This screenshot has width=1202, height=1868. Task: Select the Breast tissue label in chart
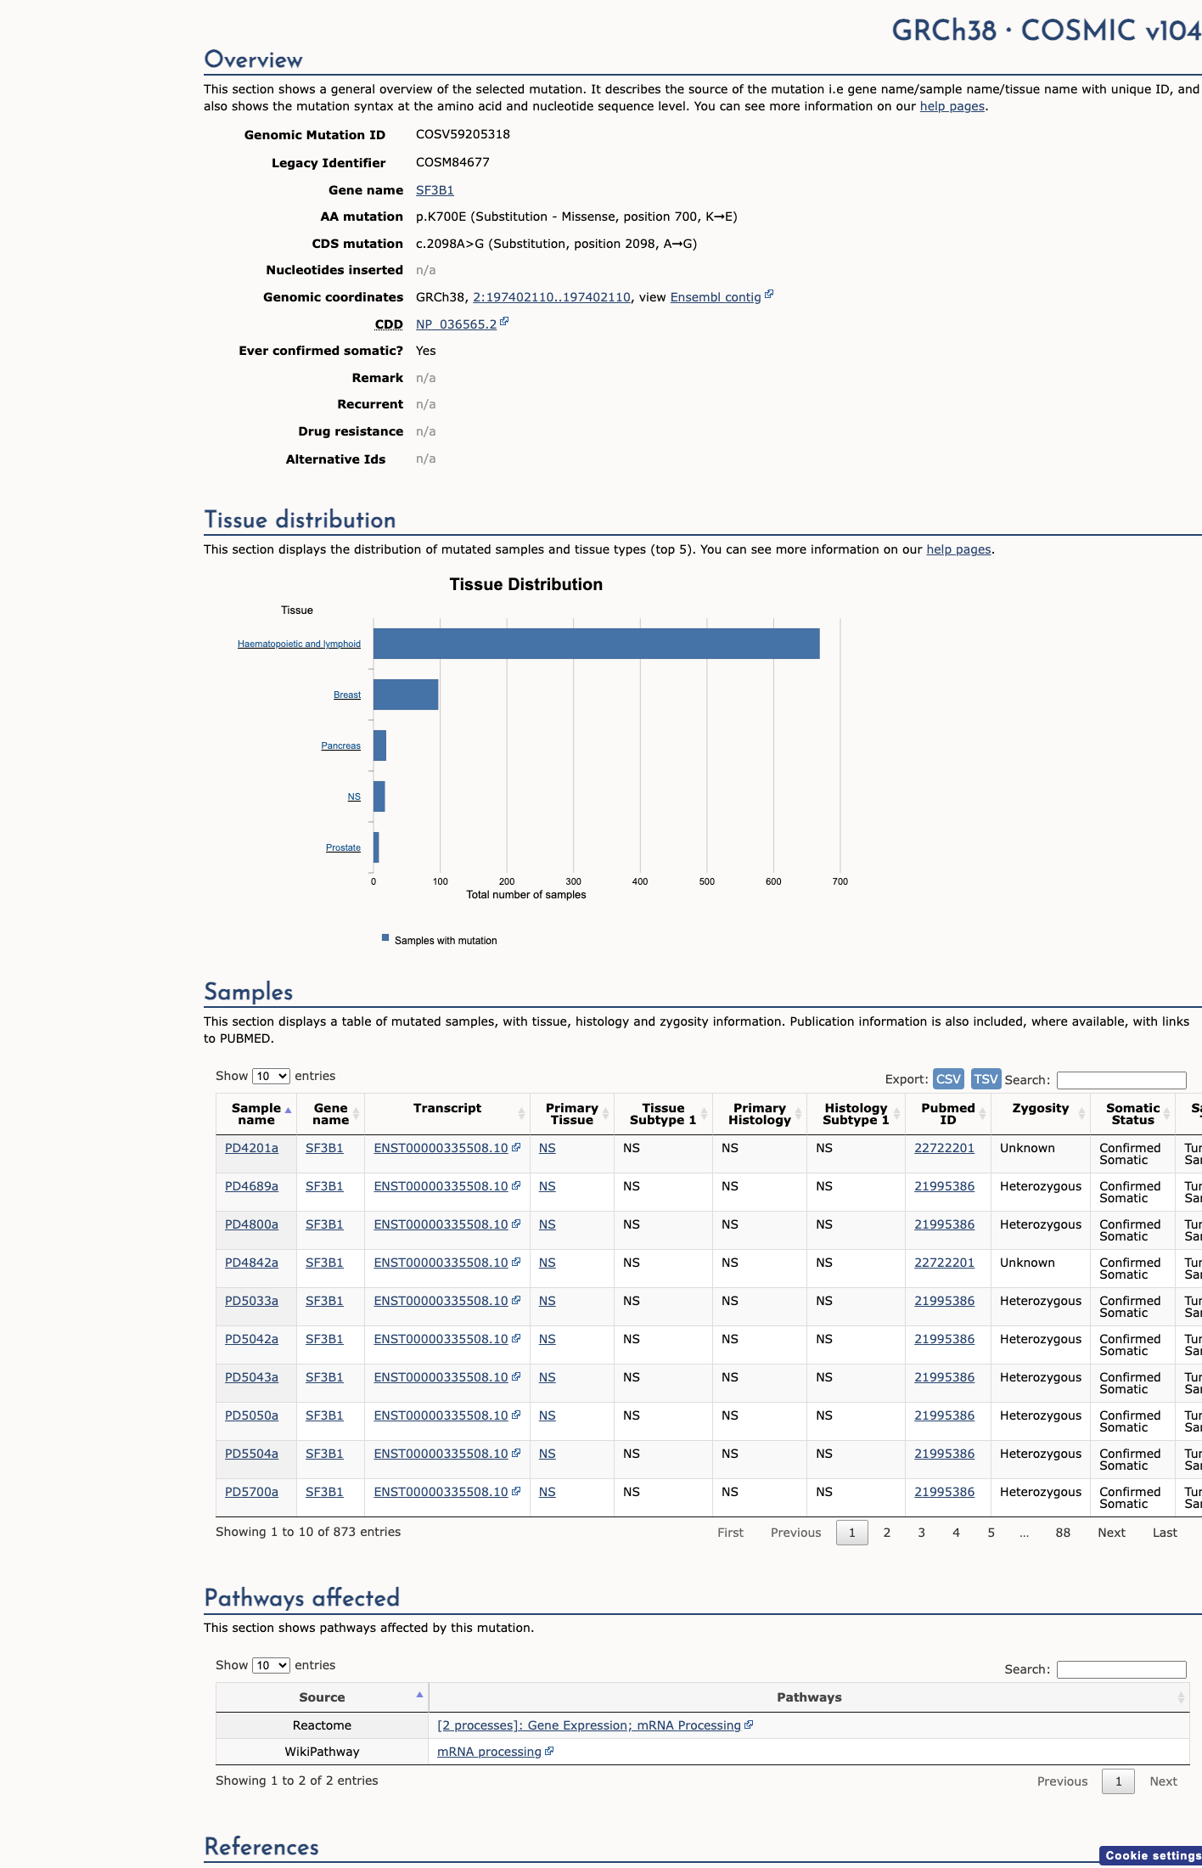tap(347, 695)
